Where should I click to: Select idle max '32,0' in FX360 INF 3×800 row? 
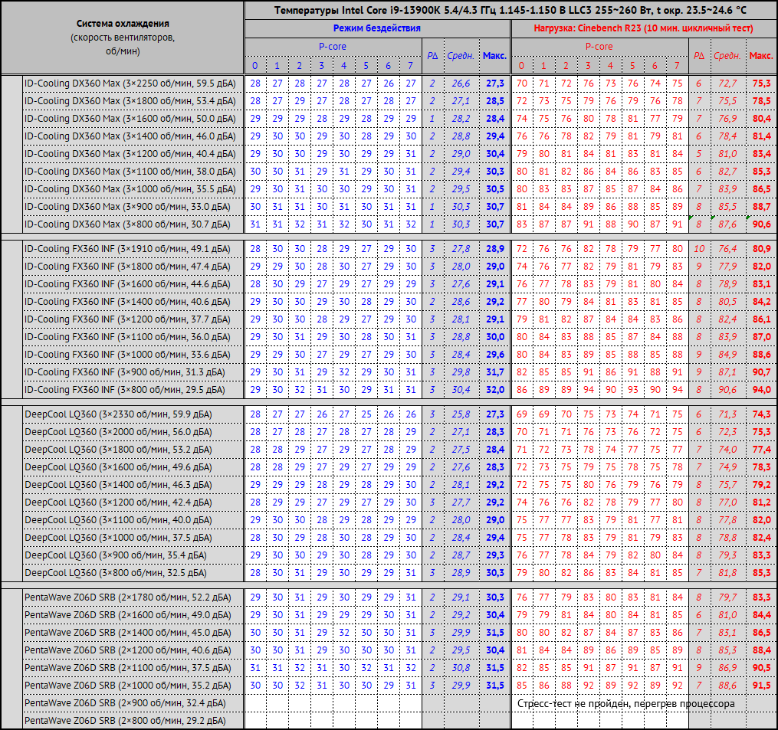pyautogui.click(x=494, y=390)
